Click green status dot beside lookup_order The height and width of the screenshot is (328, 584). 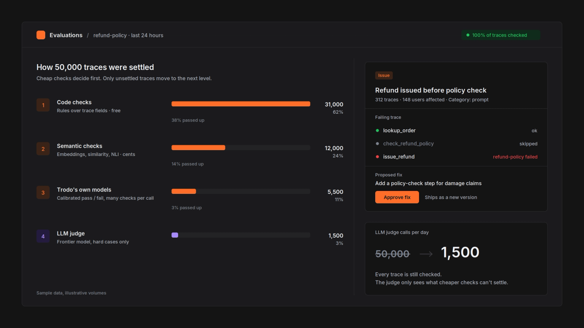pos(377,130)
